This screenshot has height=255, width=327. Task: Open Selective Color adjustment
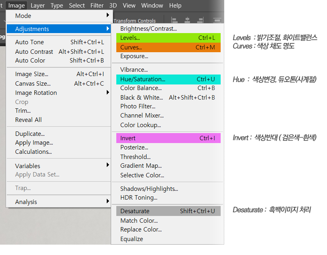point(168,175)
